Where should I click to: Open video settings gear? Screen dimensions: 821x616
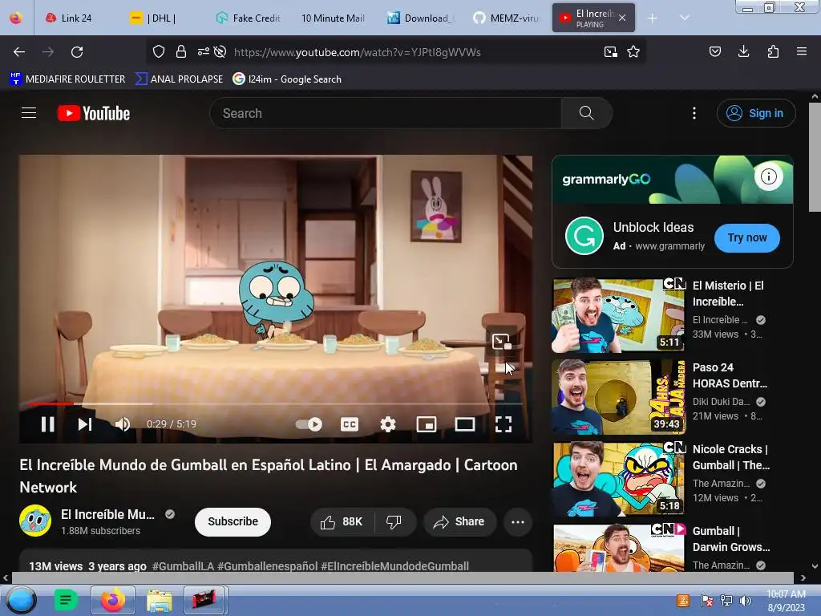click(x=388, y=424)
